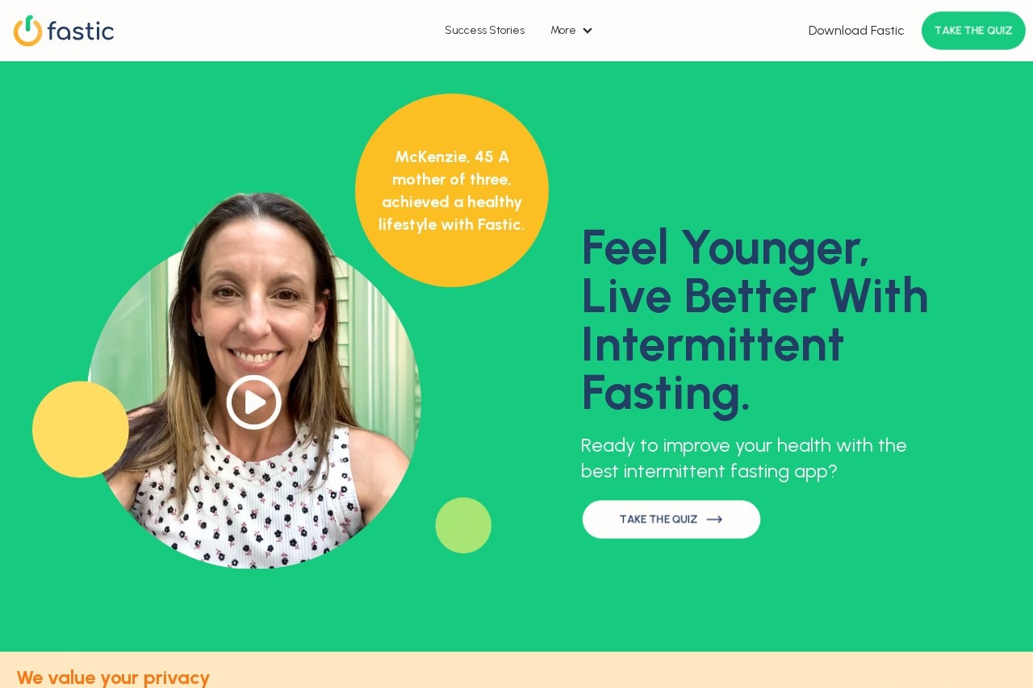Click the We value your privacy heading
Image resolution: width=1033 pixels, height=688 pixels.
coord(113,678)
